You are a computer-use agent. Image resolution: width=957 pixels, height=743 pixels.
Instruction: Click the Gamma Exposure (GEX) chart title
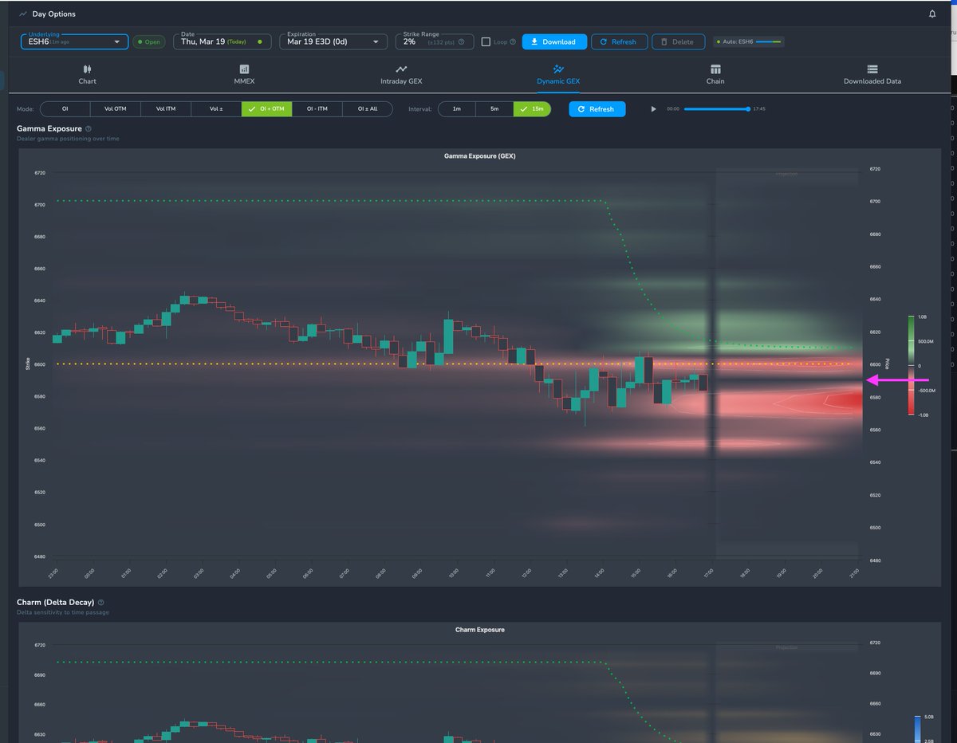click(x=480, y=156)
